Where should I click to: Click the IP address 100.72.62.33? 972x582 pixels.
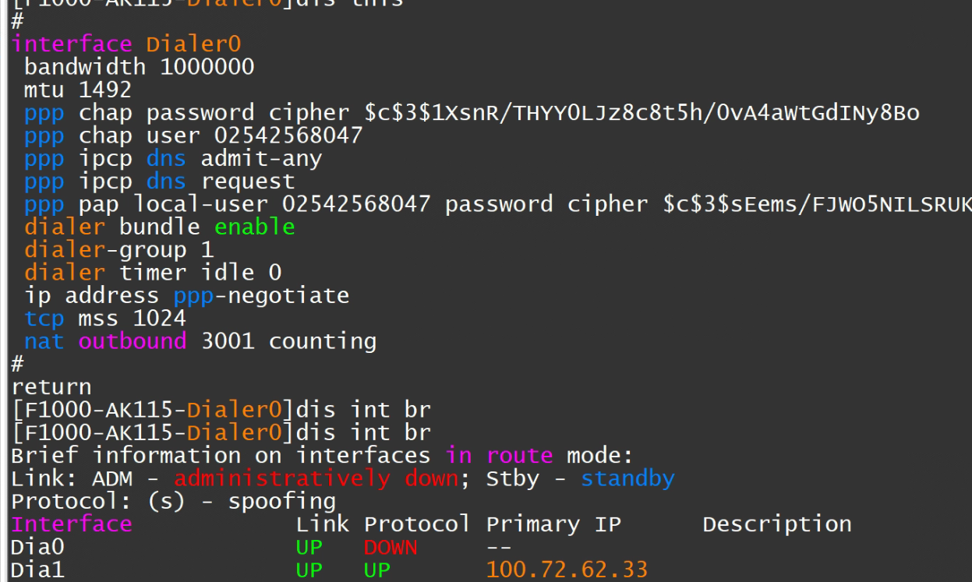click(567, 570)
